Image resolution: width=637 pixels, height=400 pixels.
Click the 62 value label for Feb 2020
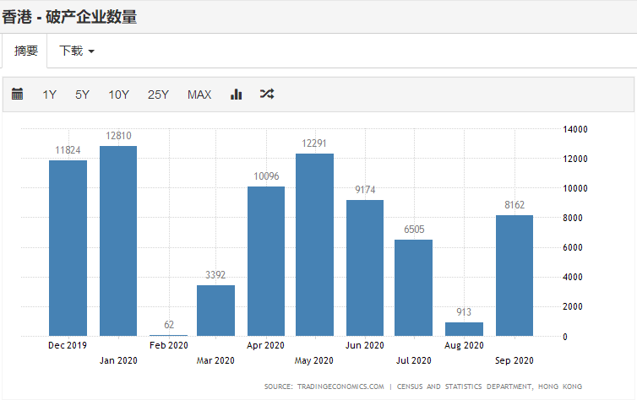click(169, 325)
